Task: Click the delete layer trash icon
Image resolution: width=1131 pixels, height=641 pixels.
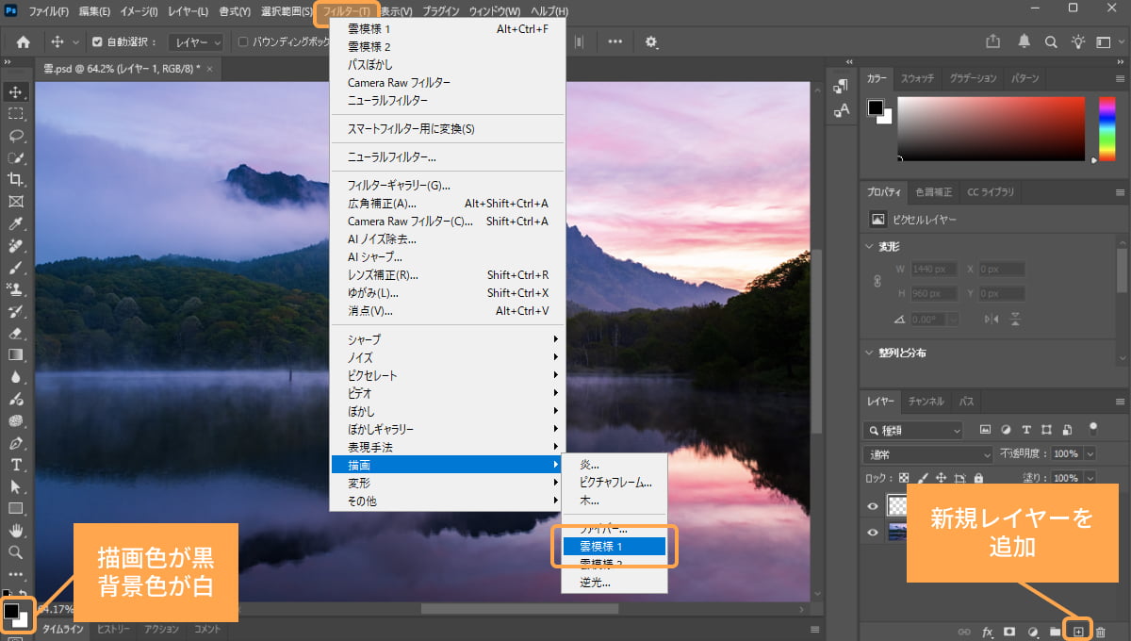Action: 1100,631
